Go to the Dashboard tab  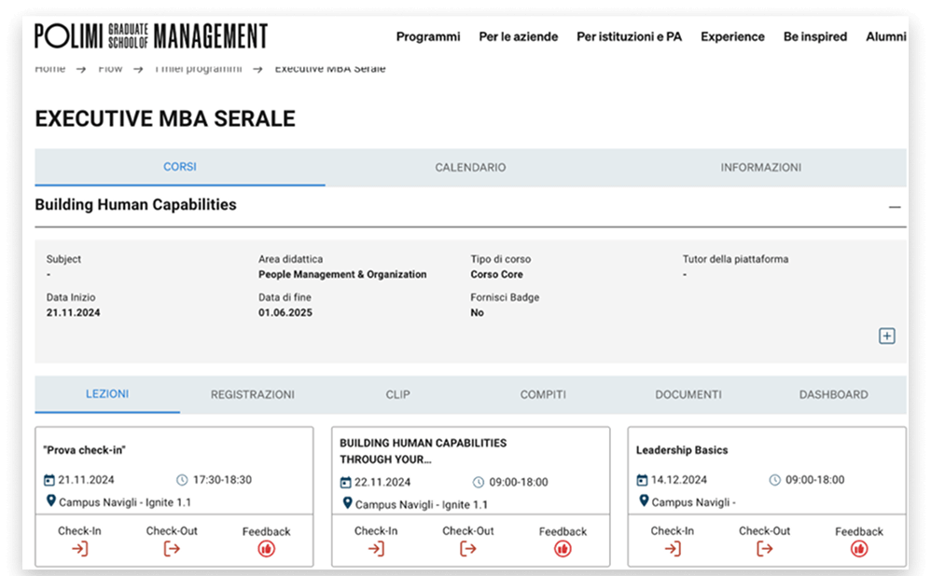(x=833, y=394)
